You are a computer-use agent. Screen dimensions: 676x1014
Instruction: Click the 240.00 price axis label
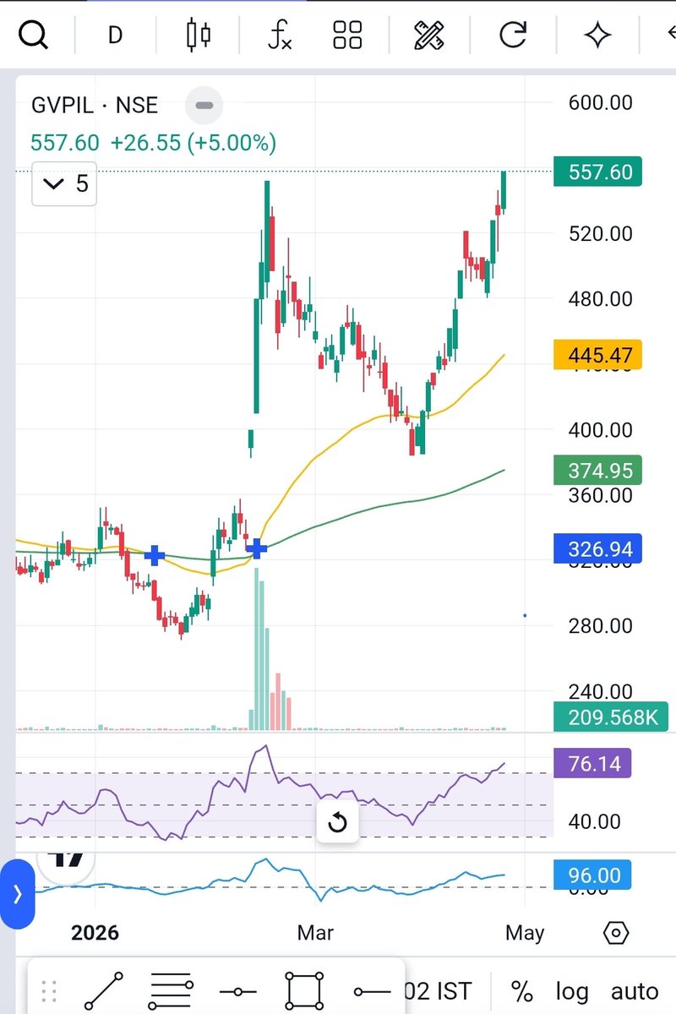[x=601, y=692]
